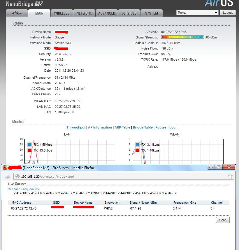The height and width of the screenshot is (250, 239).
Task: Click the red TX legend square in LAN graph
Action: [30, 150]
